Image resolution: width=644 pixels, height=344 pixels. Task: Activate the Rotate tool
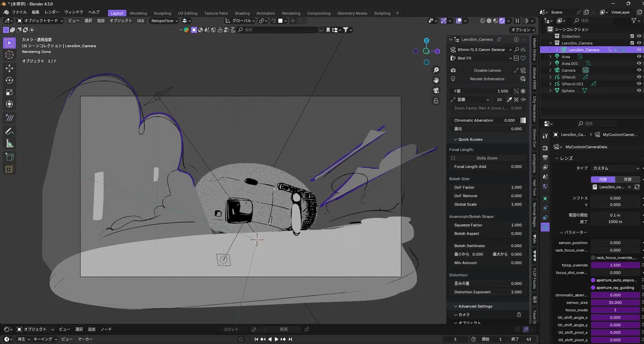[9, 80]
